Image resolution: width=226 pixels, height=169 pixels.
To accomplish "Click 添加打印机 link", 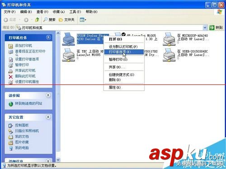I will (x=24, y=46).
